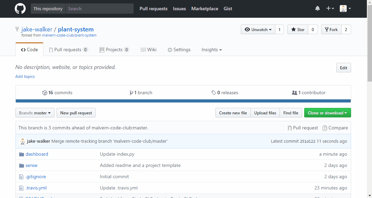Open the Wiki tab
The width and height of the screenshot is (372, 198).
(x=149, y=50)
